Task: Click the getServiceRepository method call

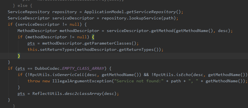Action: [151, 12]
